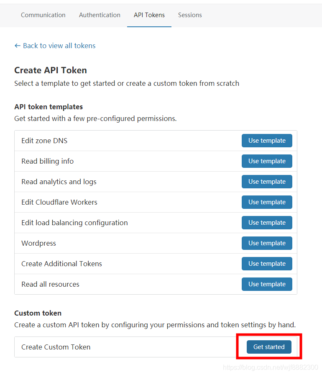322x375 pixels.
Task: Follow the Back to view all tokens link
Action: [59, 46]
